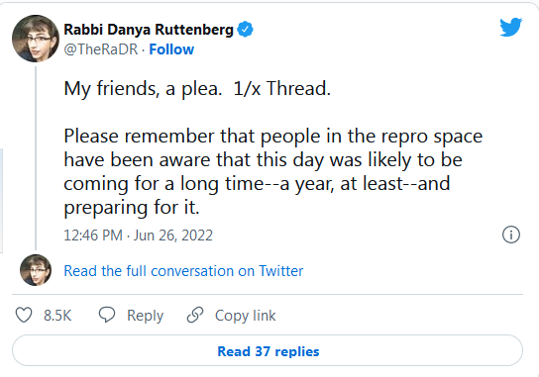This screenshot has width=539, height=377.
Task: Follow Rabbi Danya Ruttenberg
Action: click(x=171, y=49)
